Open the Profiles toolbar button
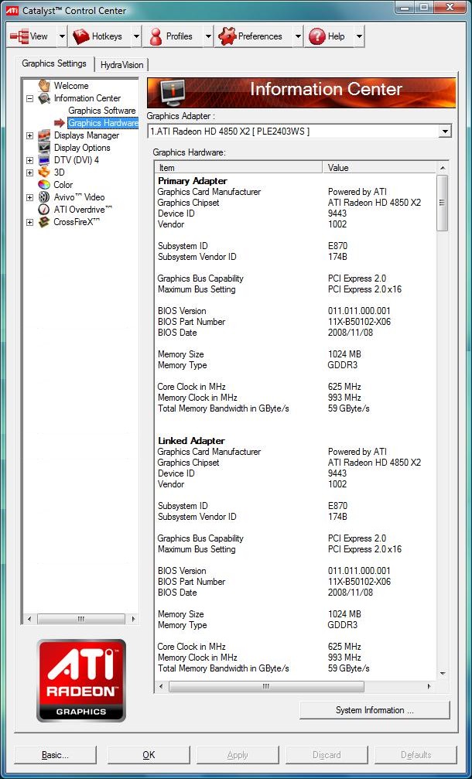Viewport: 472px width, 779px height. coord(173,36)
